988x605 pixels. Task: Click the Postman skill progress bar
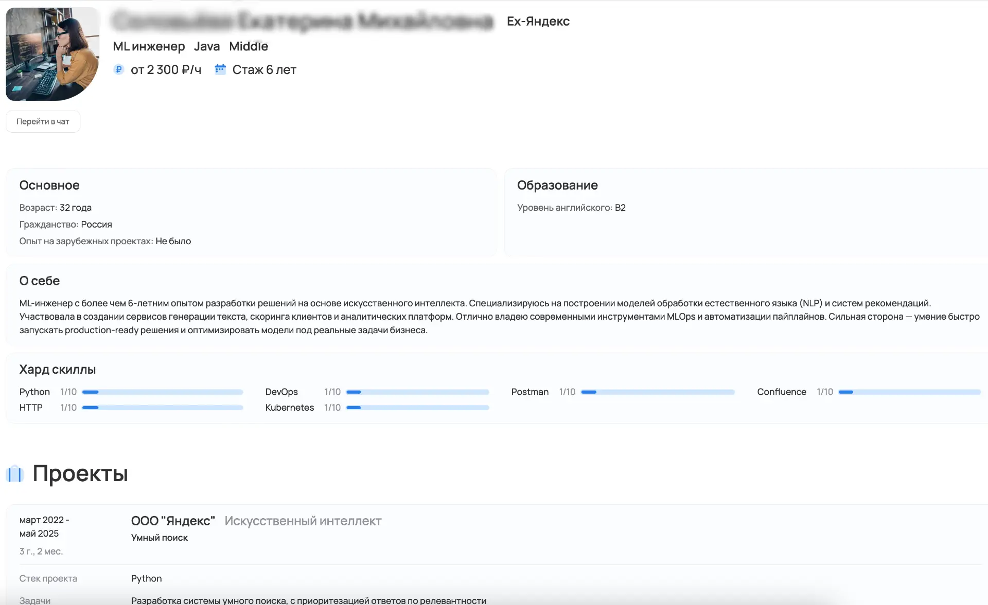click(657, 392)
